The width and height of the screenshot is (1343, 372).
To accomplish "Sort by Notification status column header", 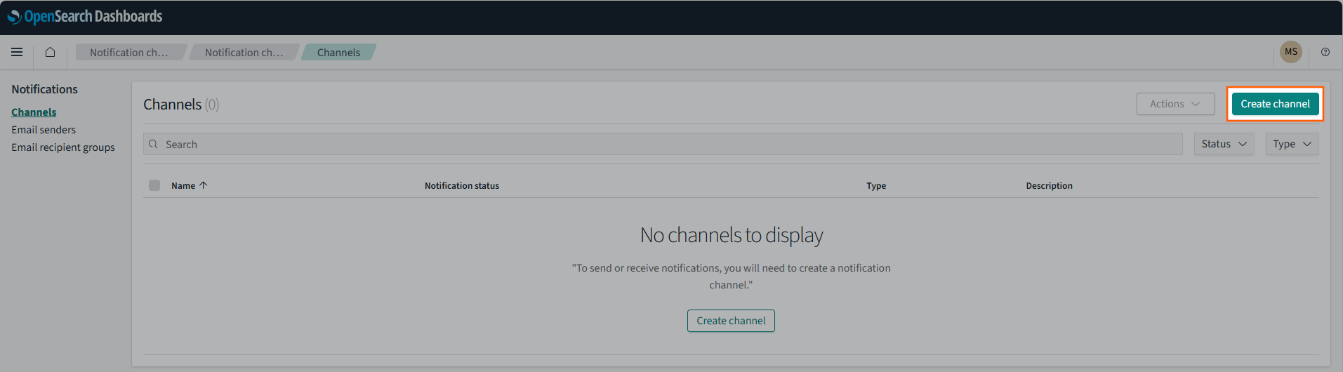I will pyautogui.click(x=462, y=186).
